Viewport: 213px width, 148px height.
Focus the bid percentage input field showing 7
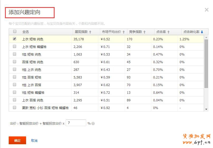click(76, 123)
